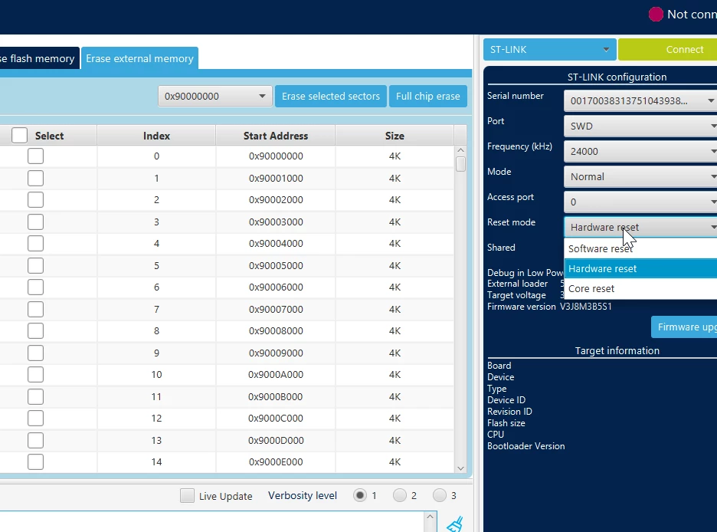717x532 pixels.
Task: Click firmware version V3J8M3B5S1 text
Action: point(586,307)
